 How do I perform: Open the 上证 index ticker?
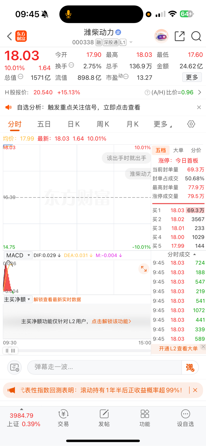pyautogui.click(x=23, y=420)
